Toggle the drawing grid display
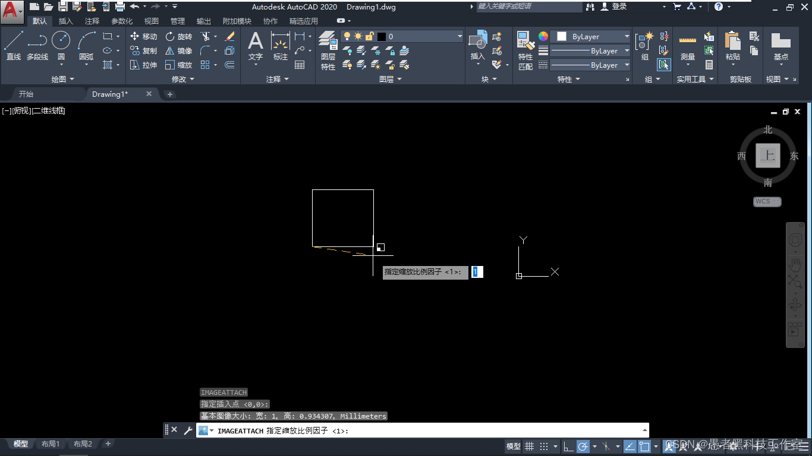Image resolution: width=812 pixels, height=456 pixels. 529,446
